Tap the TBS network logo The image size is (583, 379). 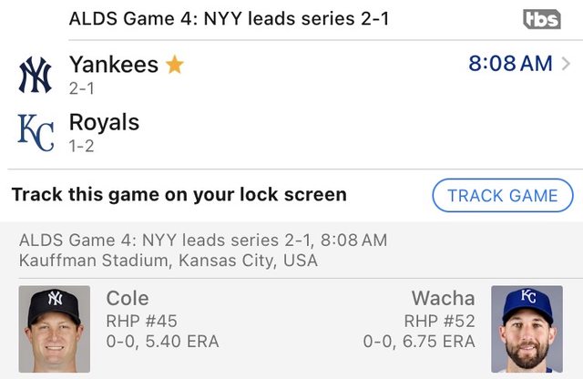542,19
